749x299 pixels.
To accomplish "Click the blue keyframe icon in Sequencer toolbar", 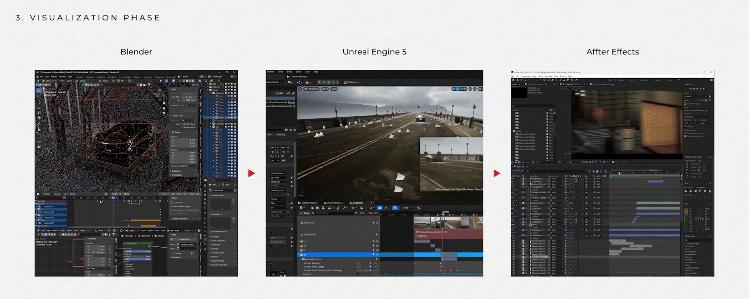I will (380, 208).
